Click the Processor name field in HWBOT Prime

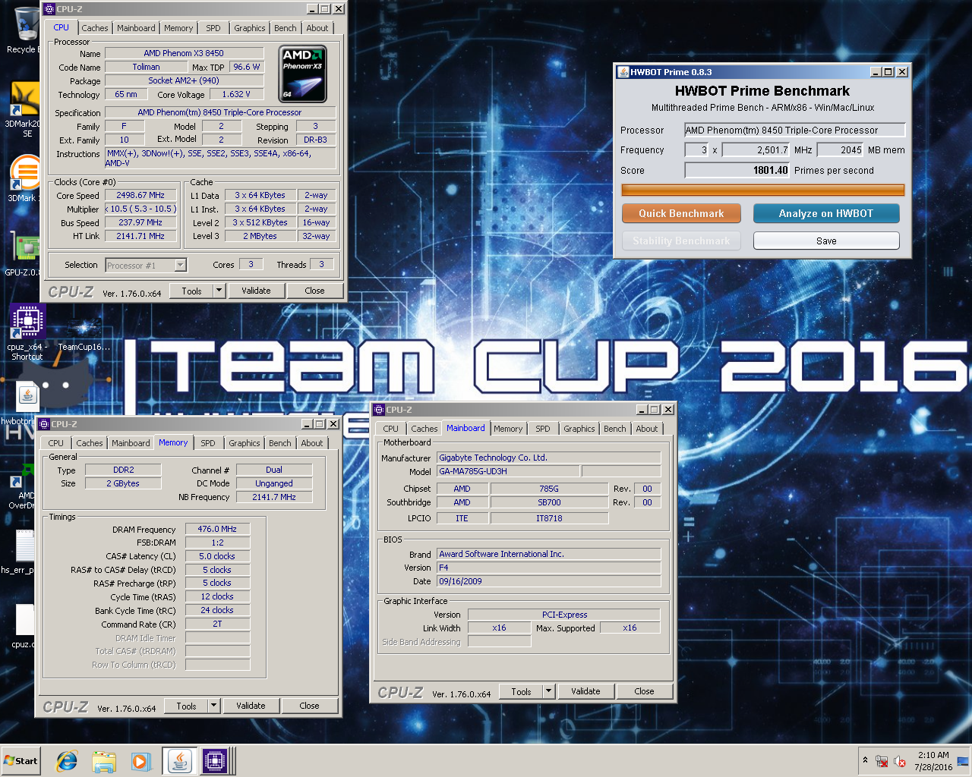[x=794, y=130]
